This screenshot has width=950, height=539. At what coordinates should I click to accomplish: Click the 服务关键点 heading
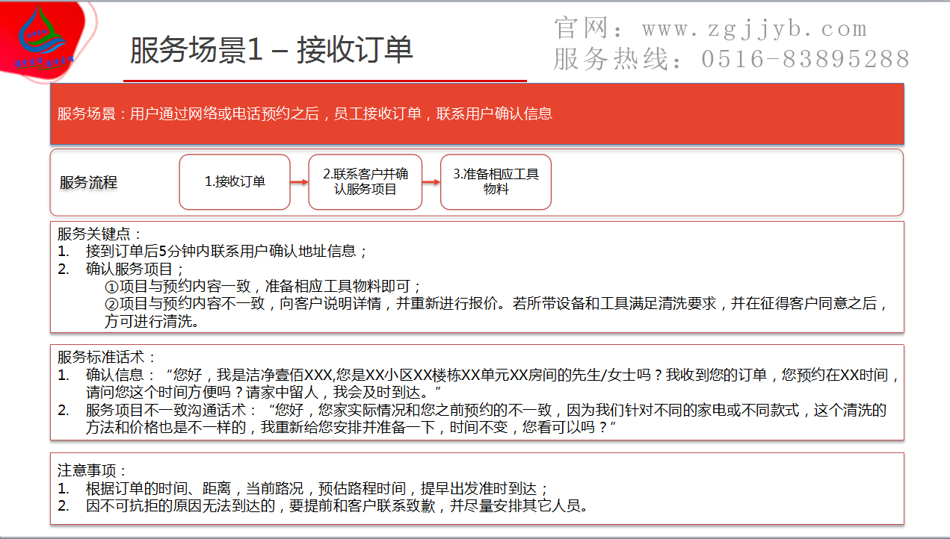(x=99, y=234)
